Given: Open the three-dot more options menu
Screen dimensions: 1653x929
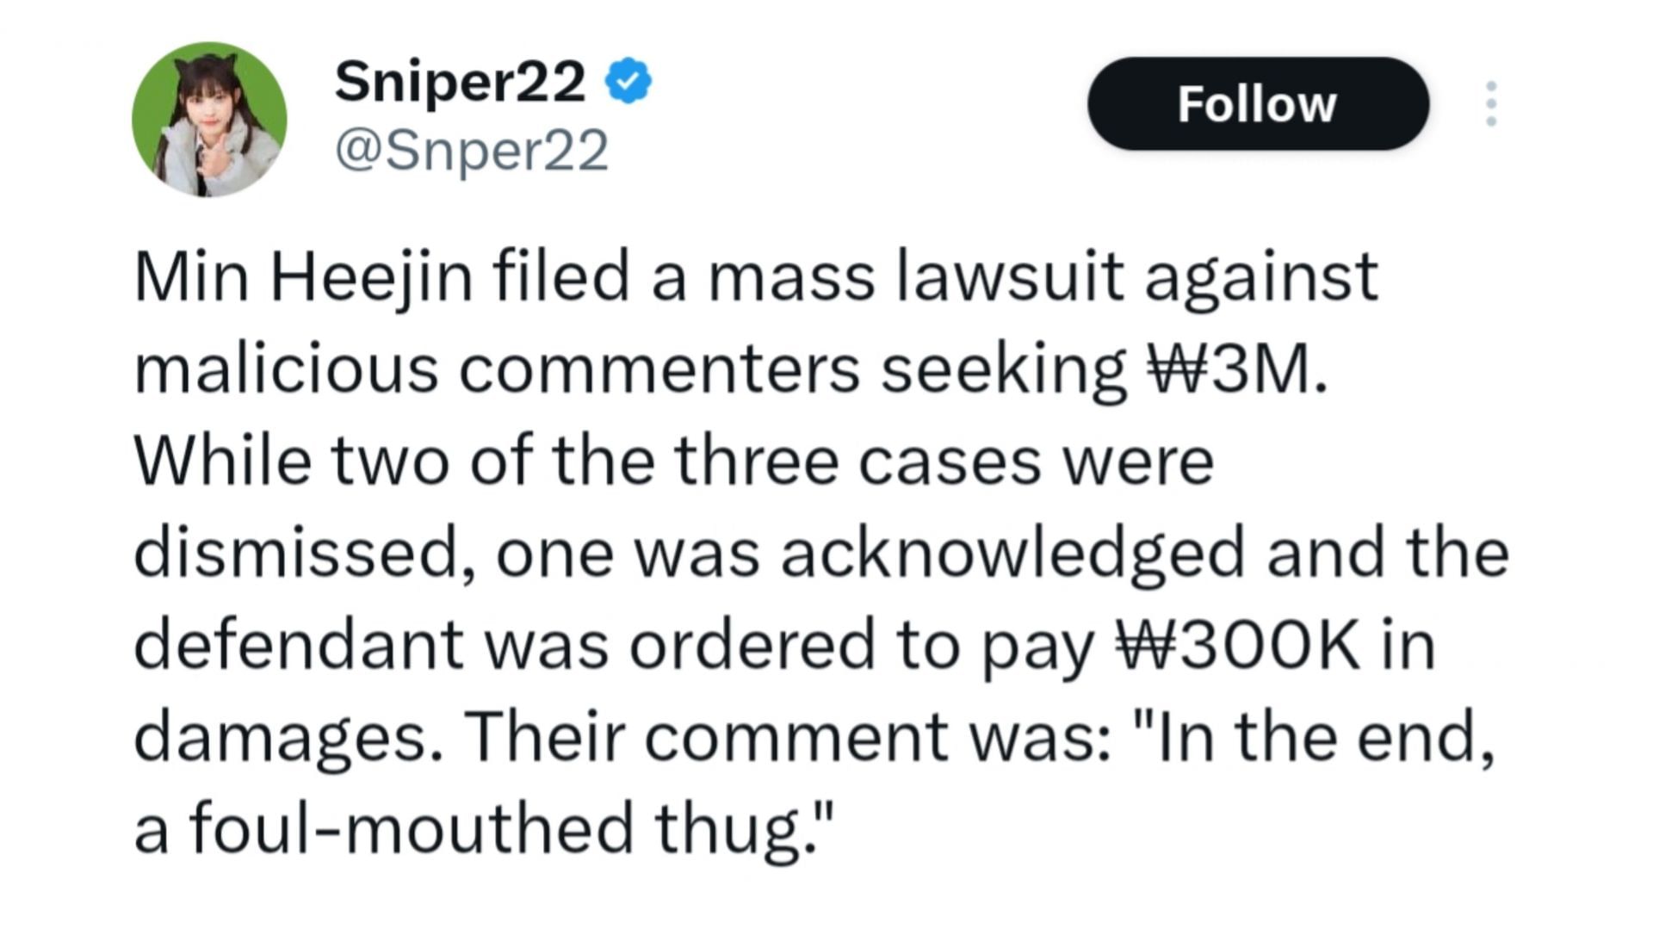Looking at the screenshot, I should [x=1491, y=104].
